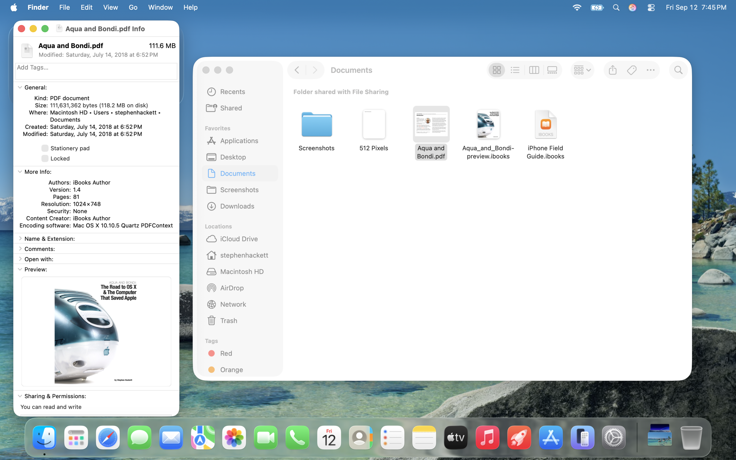Viewport: 736px width, 460px height.
Task: Switch Finder to list view
Action: (x=515, y=70)
